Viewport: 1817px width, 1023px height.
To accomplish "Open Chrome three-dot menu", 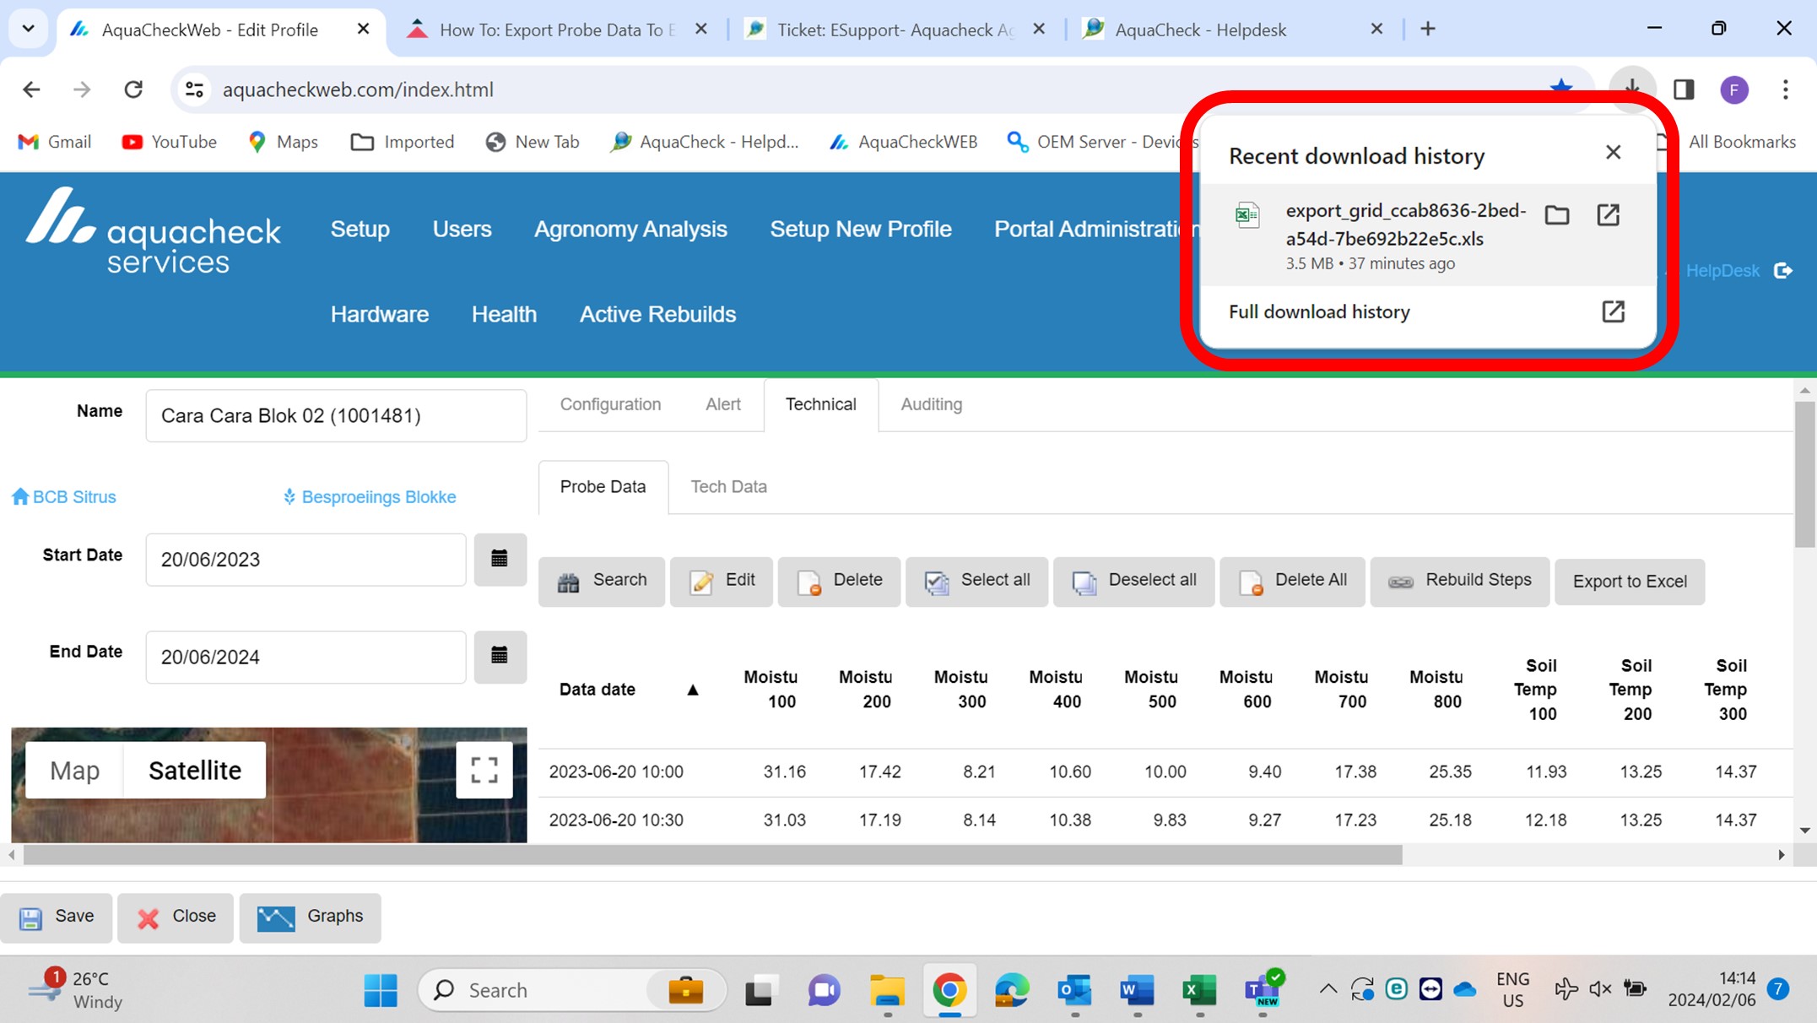I will coord(1785,89).
